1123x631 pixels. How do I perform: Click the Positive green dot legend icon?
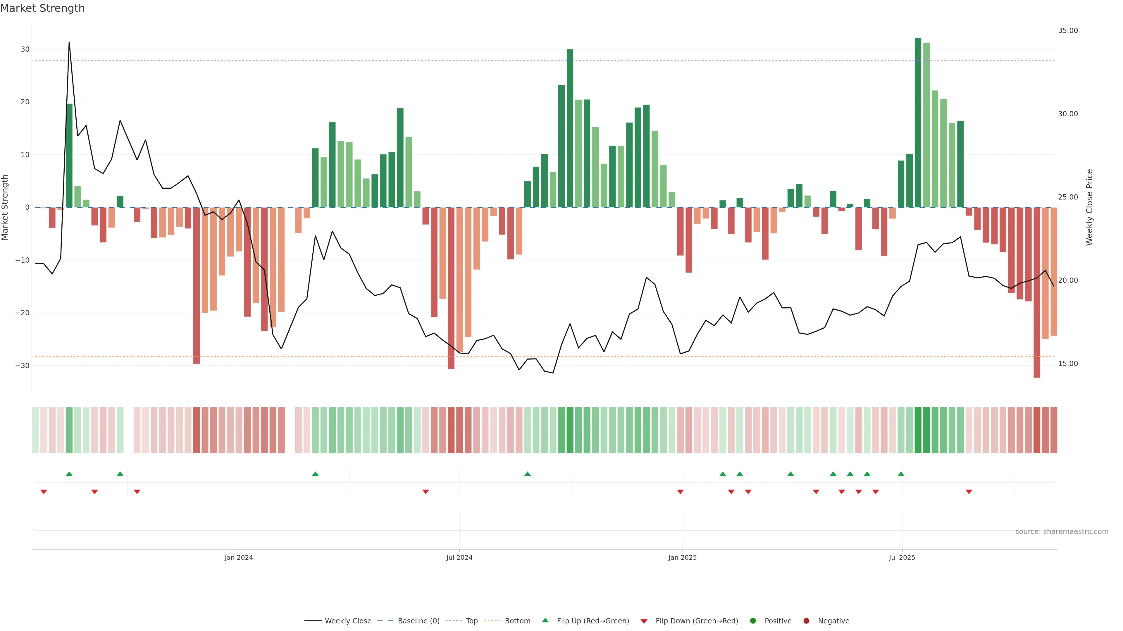[x=753, y=621]
